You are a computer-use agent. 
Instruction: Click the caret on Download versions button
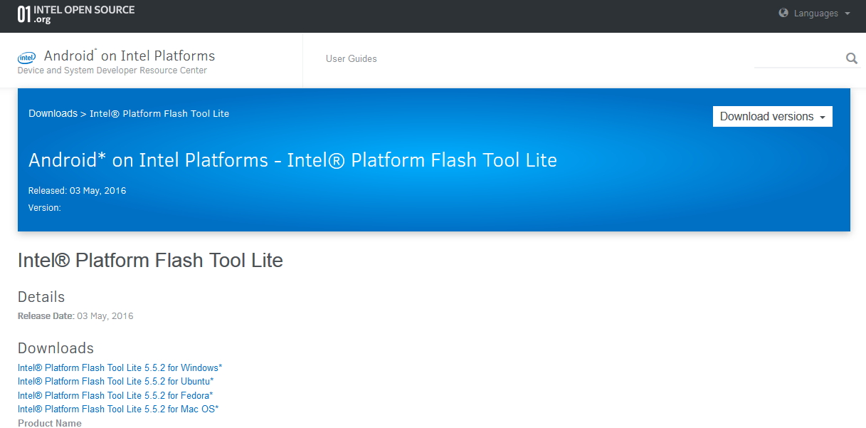pos(823,118)
